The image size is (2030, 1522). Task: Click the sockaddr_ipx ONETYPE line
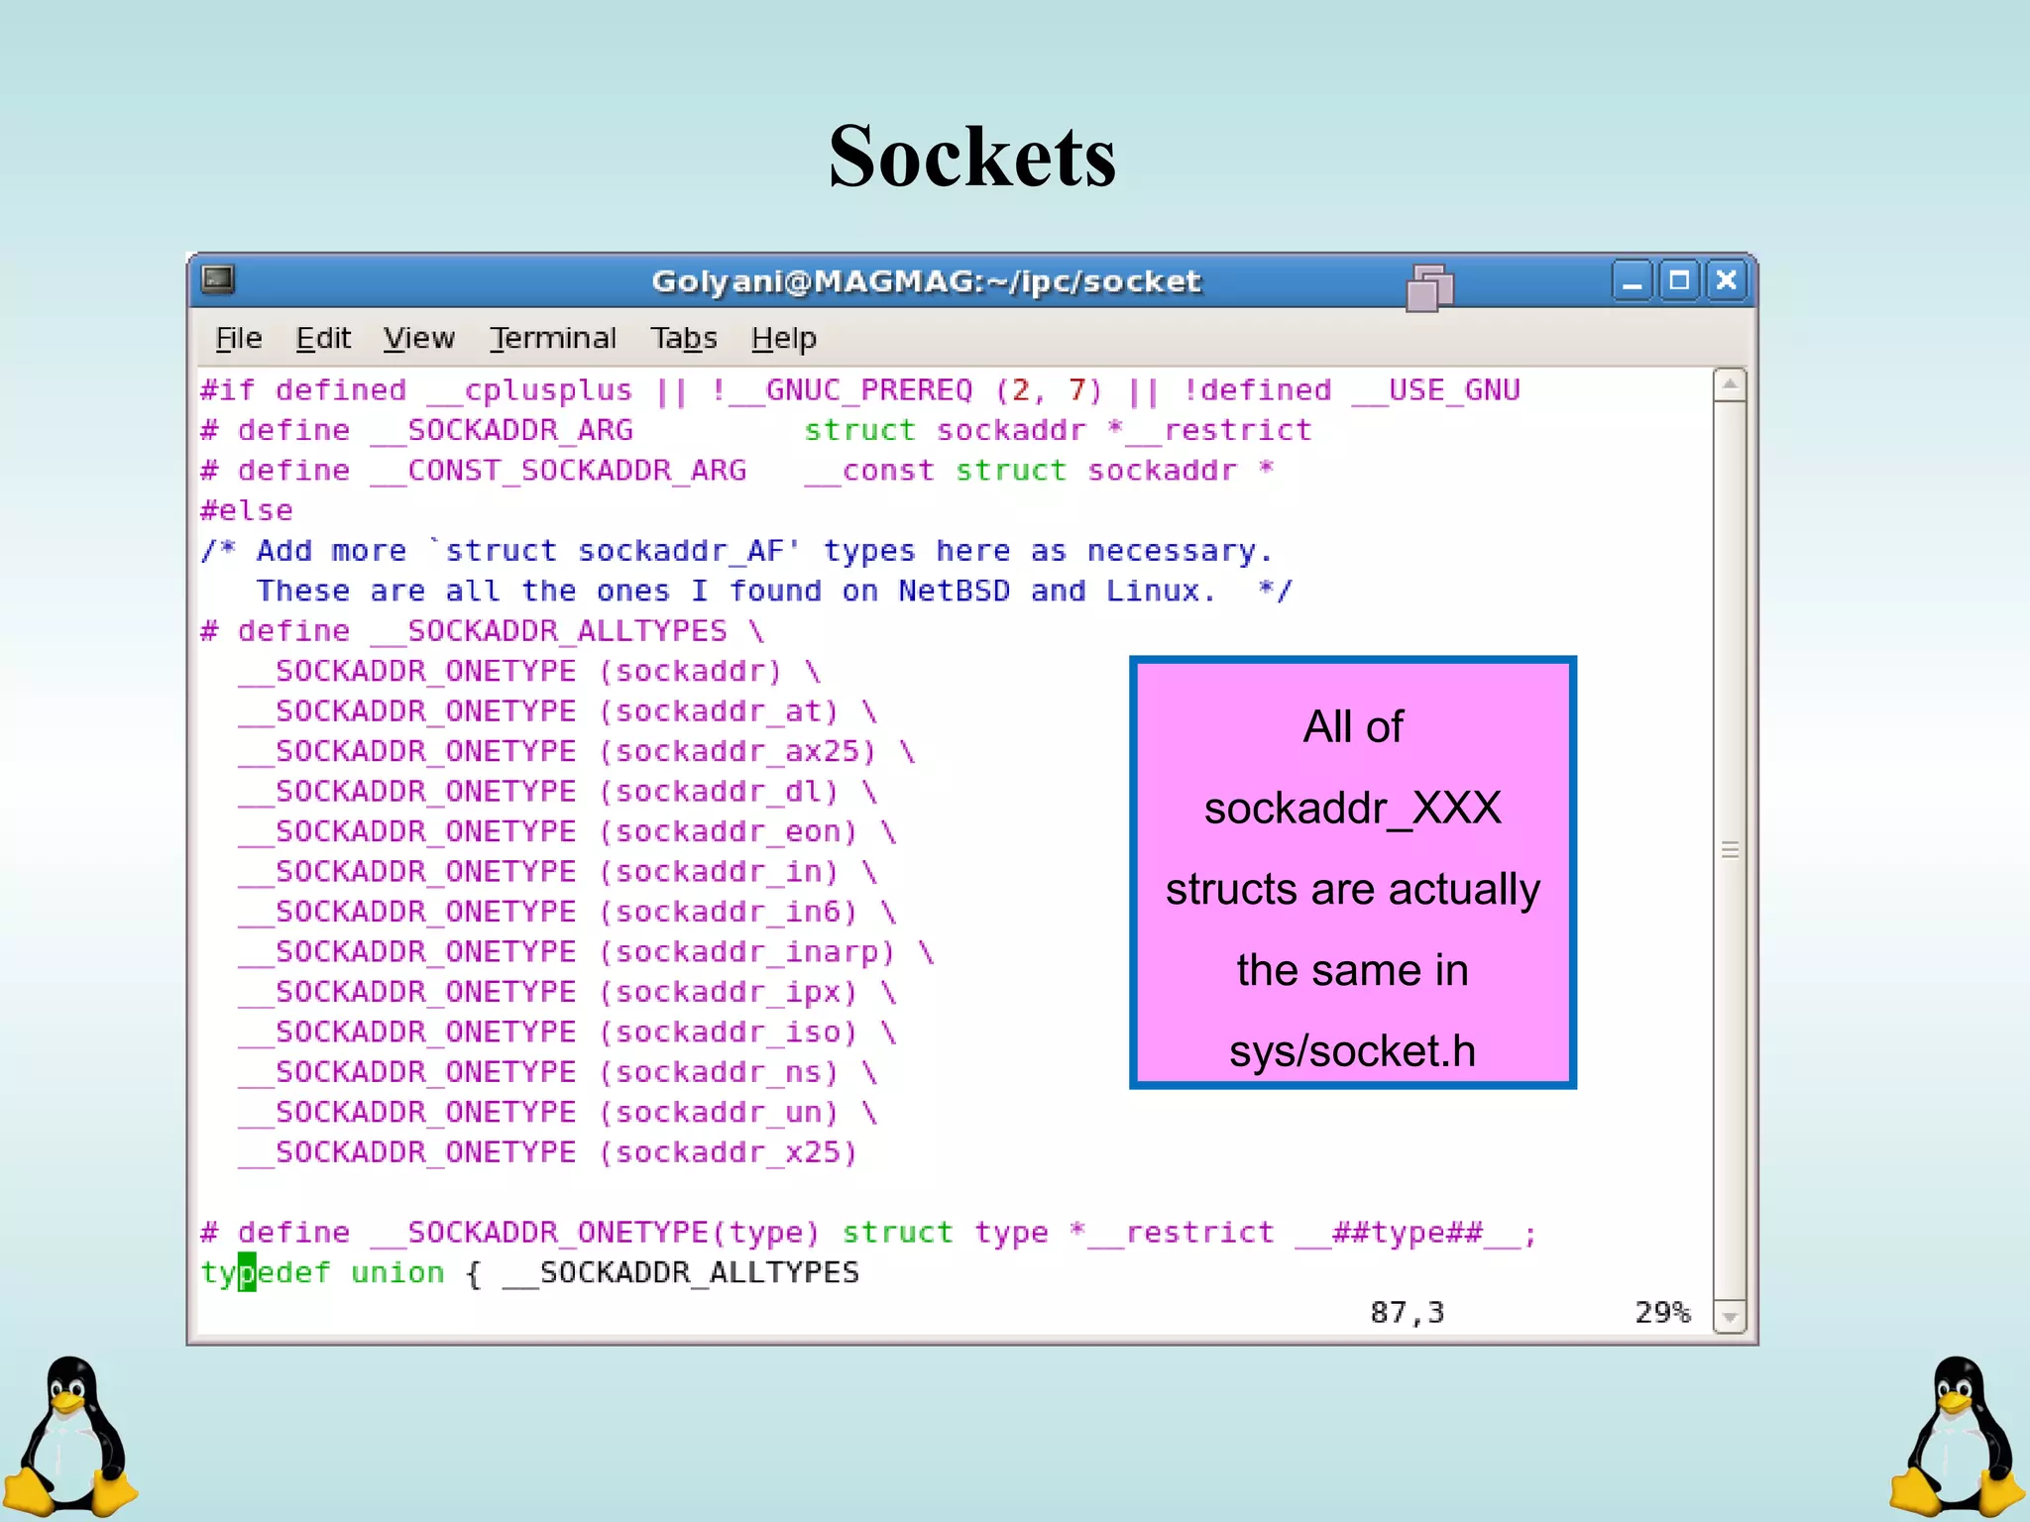[x=567, y=993]
